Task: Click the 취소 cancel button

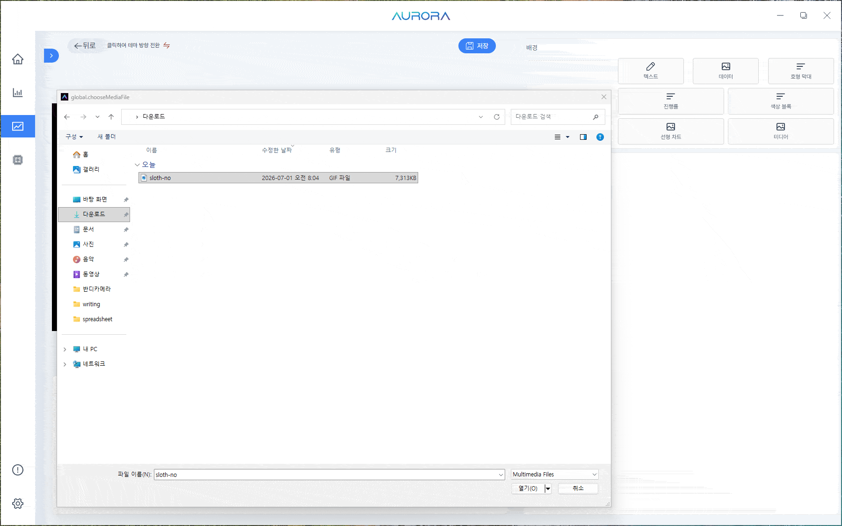Action: point(578,488)
